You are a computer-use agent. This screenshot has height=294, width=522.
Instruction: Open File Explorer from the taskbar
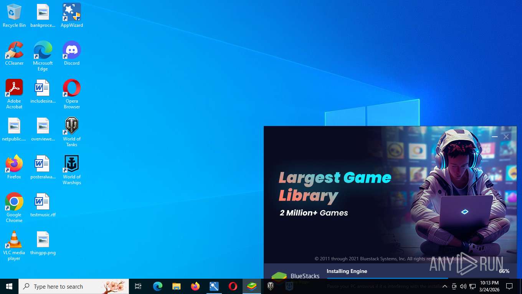click(177, 286)
